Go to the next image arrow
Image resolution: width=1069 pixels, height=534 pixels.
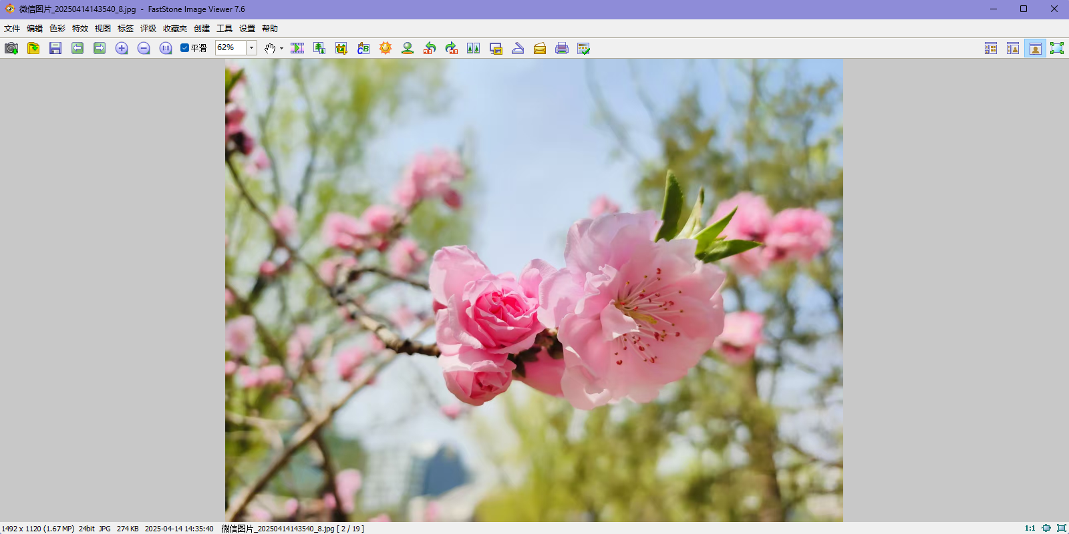tap(100, 48)
